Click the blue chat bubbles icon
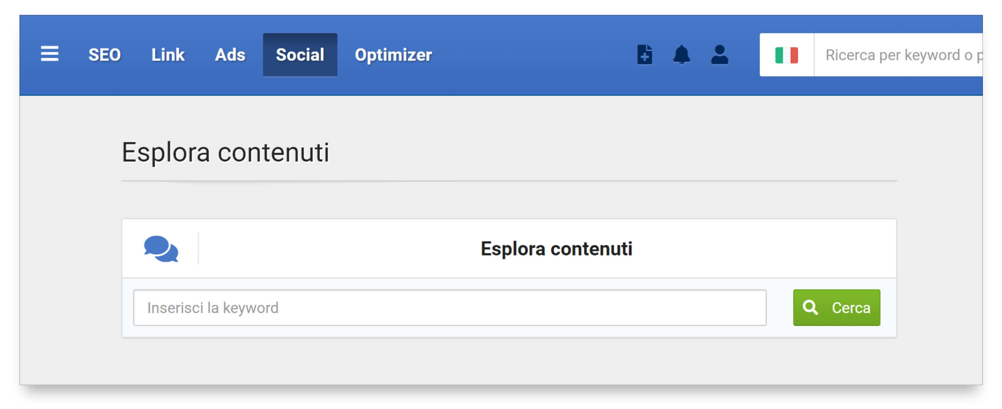Image resolution: width=1002 pixels, height=409 pixels. (161, 249)
